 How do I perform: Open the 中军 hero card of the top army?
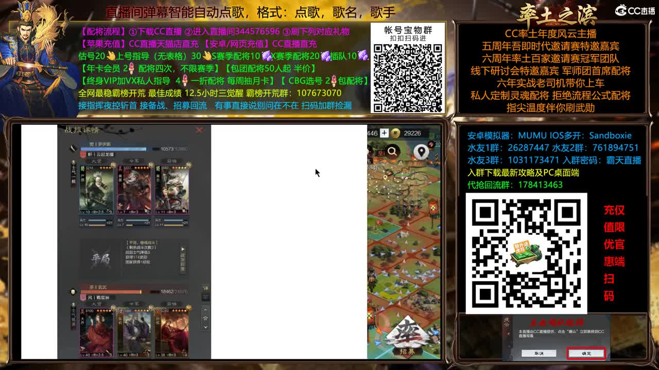[134, 189]
